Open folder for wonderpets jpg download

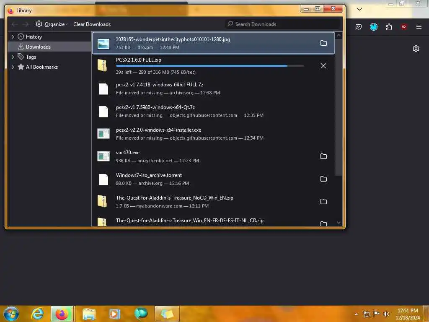click(323, 43)
